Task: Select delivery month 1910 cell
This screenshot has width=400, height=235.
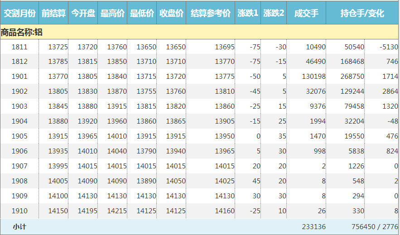Action: coord(19,211)
